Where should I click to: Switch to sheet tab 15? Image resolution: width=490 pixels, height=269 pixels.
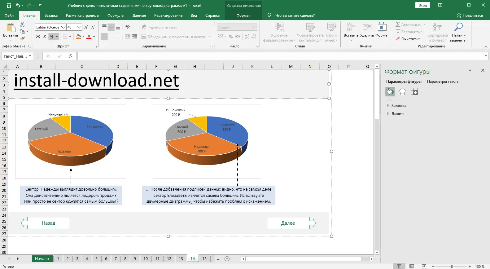pyautogui.click(x=204, y=258)
